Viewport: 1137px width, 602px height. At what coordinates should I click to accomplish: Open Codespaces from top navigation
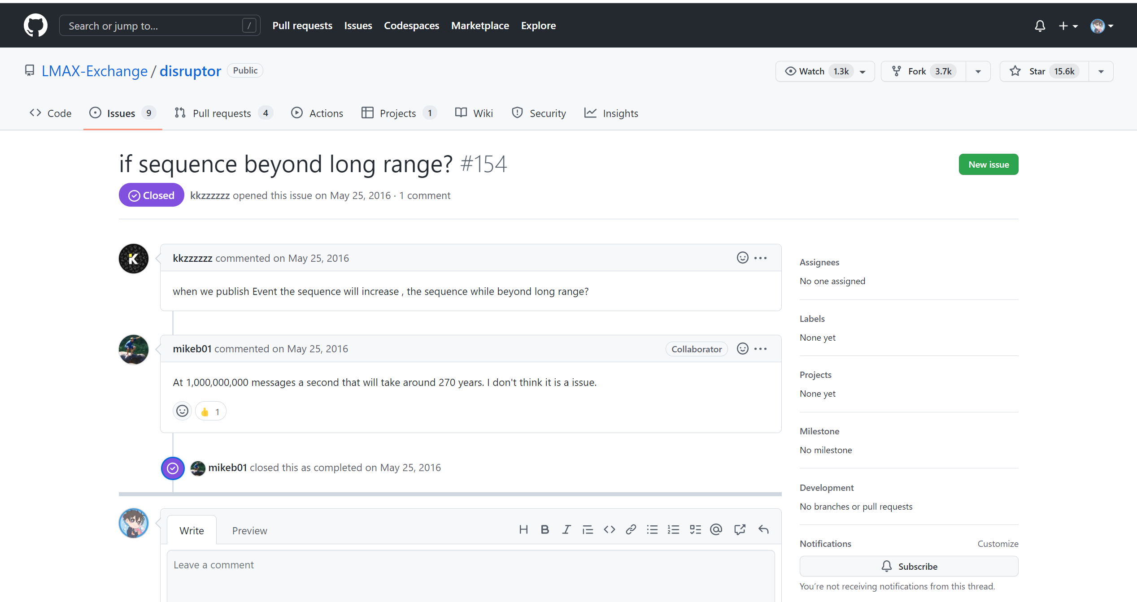click(411, 26)
